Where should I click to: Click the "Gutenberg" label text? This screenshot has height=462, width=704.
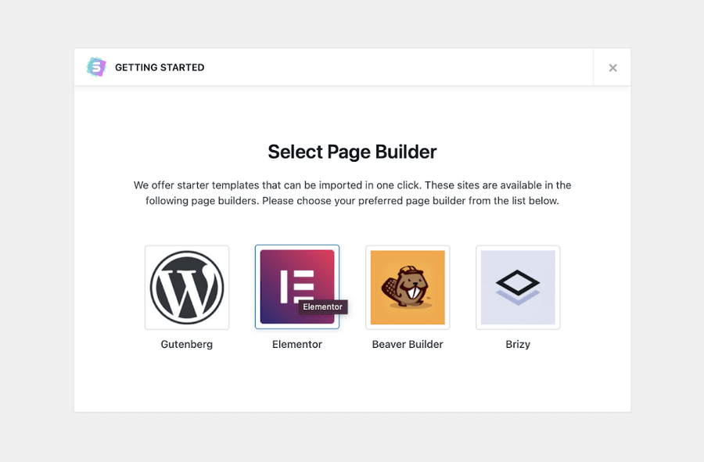[x=187, y=344]
